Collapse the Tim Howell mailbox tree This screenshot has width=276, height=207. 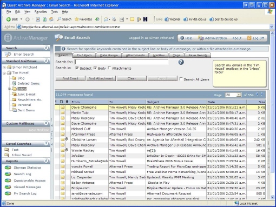(4, 73)
